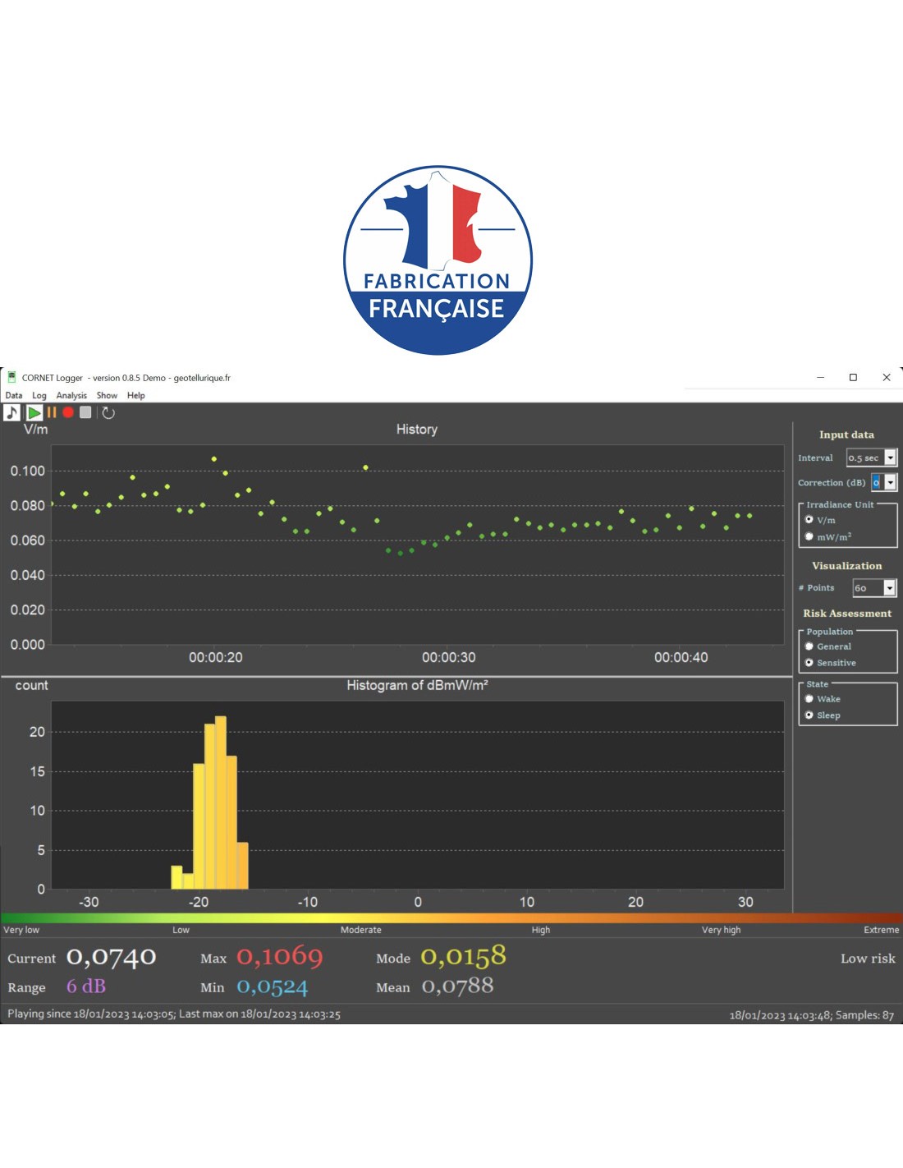Image resolution: width=903 pixels, height=1168 pixels.
Task: Open the Analysis menu
Action: click(x=71, y=395)
